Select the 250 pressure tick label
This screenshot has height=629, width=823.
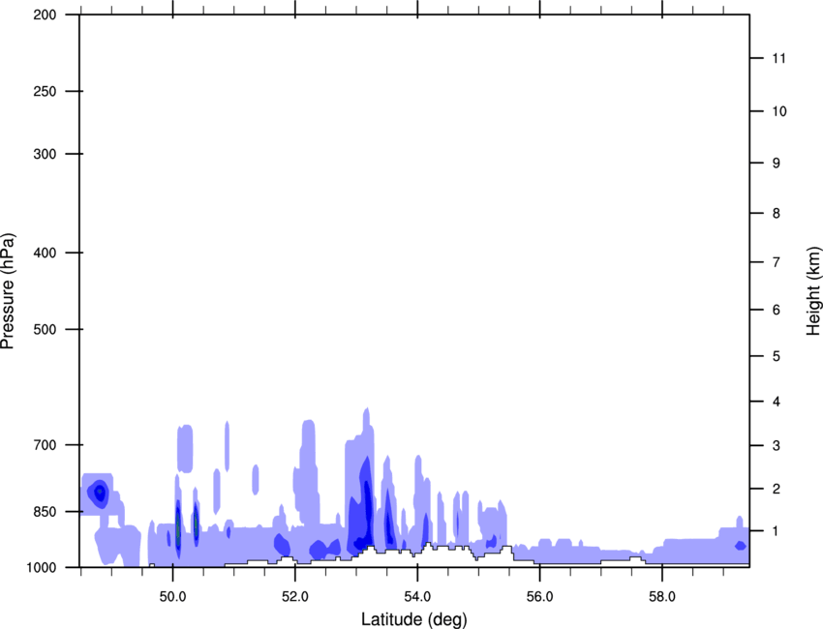[x=45, y=91]
